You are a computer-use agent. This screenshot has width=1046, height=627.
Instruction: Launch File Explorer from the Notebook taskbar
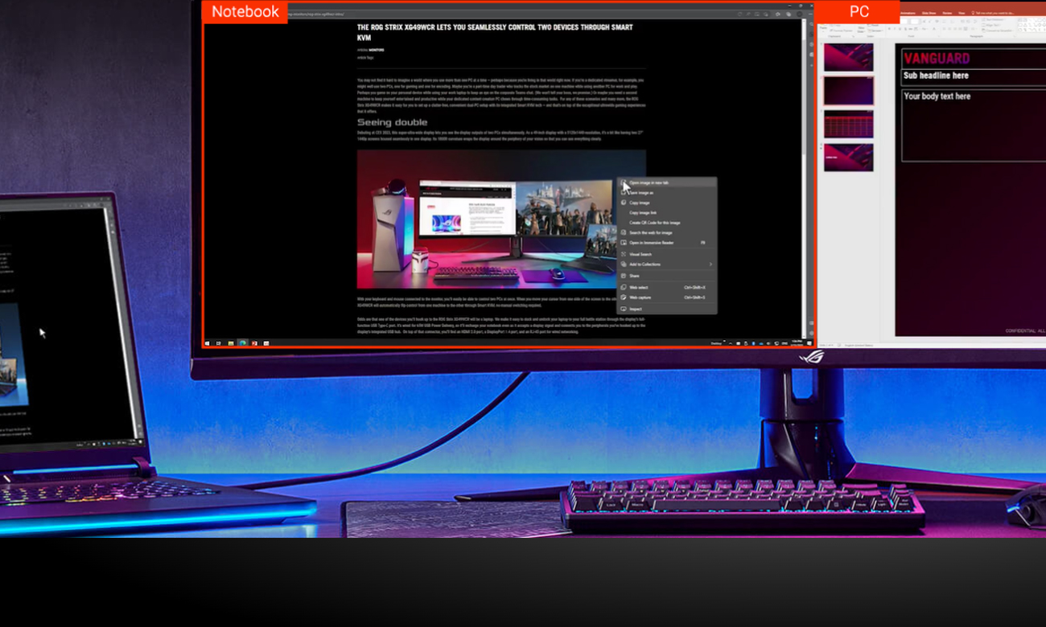(x=230, y=343)
